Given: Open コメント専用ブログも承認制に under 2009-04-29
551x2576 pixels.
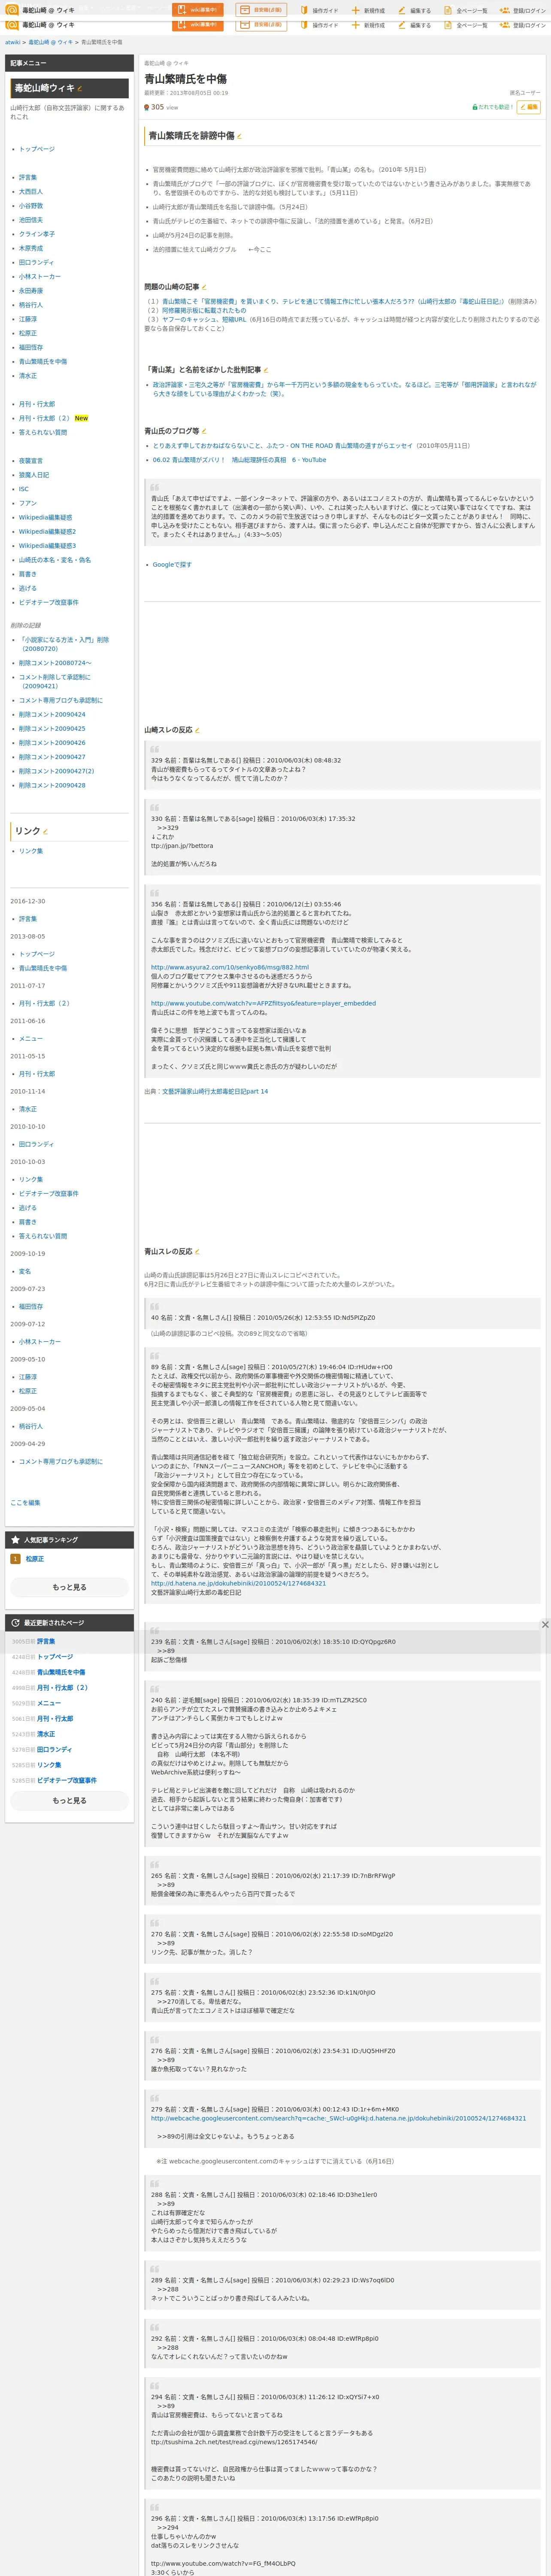Looking at the screenshot, I should pos(61,1462).
